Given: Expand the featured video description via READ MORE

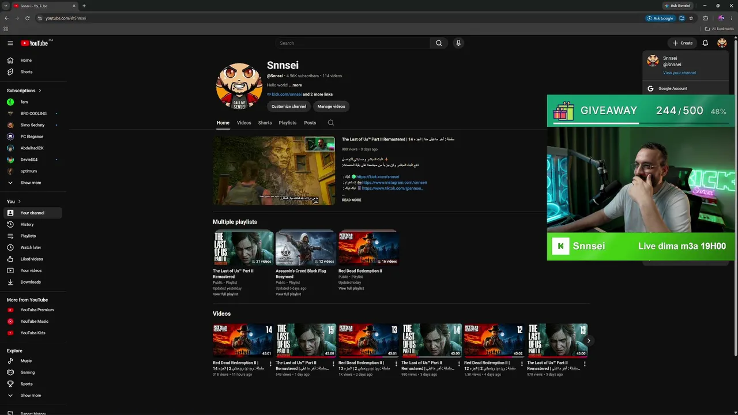Looking at the screenshot, I should pyautogui.click(x=352, y=200).
